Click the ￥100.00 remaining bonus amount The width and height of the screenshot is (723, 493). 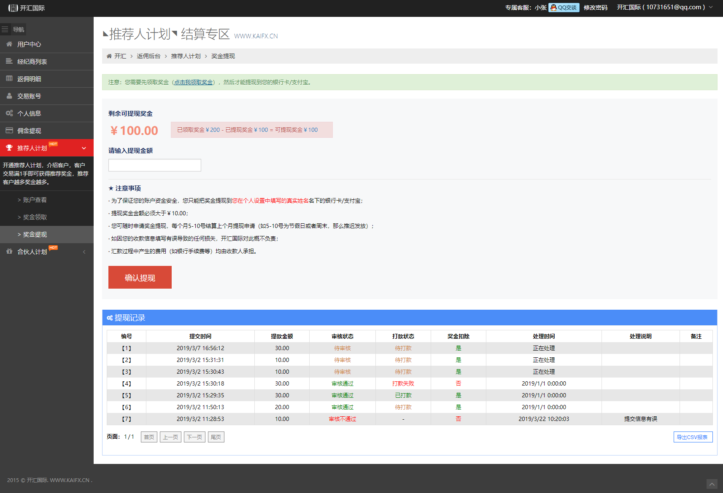[134, 131]
